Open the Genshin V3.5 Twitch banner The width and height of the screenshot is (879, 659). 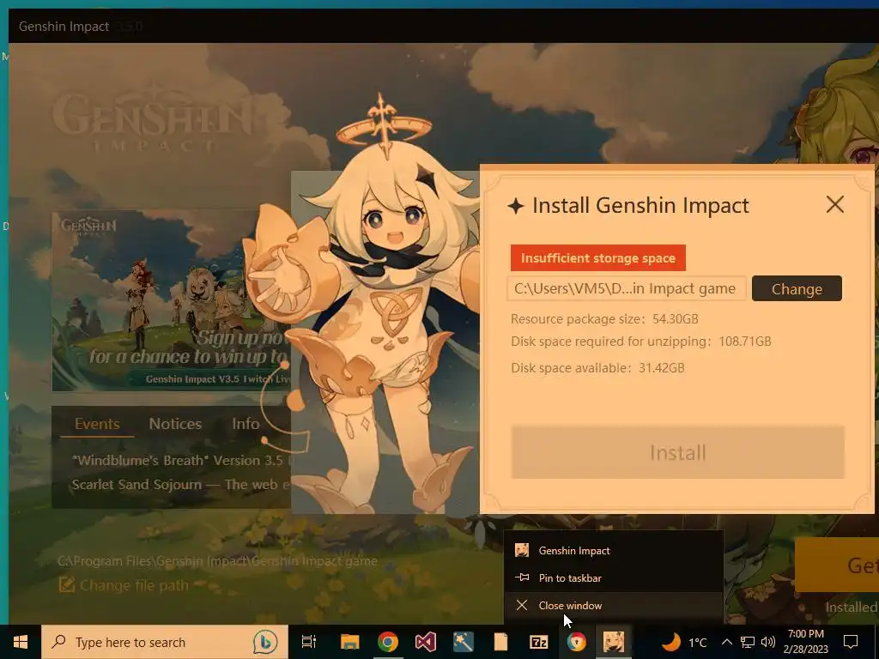click(x=172, y=301)
